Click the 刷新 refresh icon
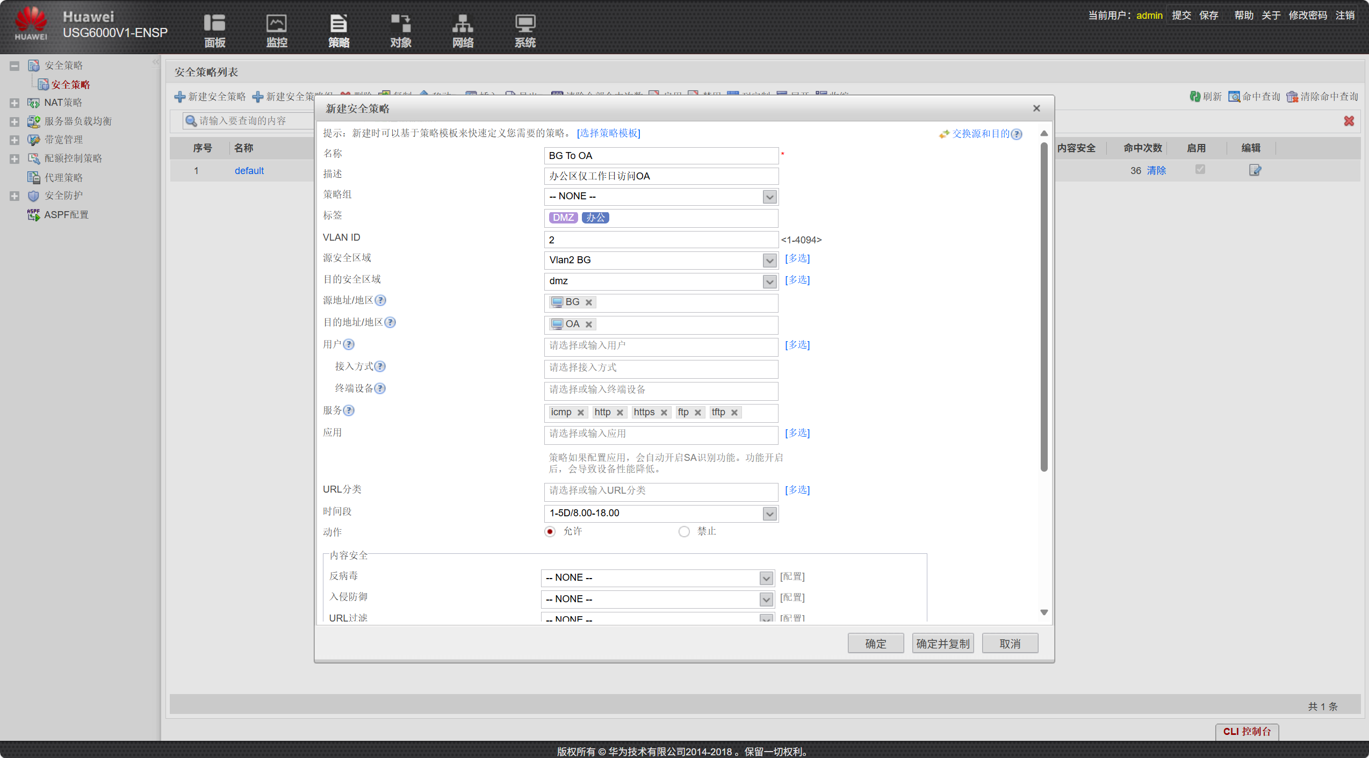Viewport: 1369px width, 758px height. (x=1194, y=96)
